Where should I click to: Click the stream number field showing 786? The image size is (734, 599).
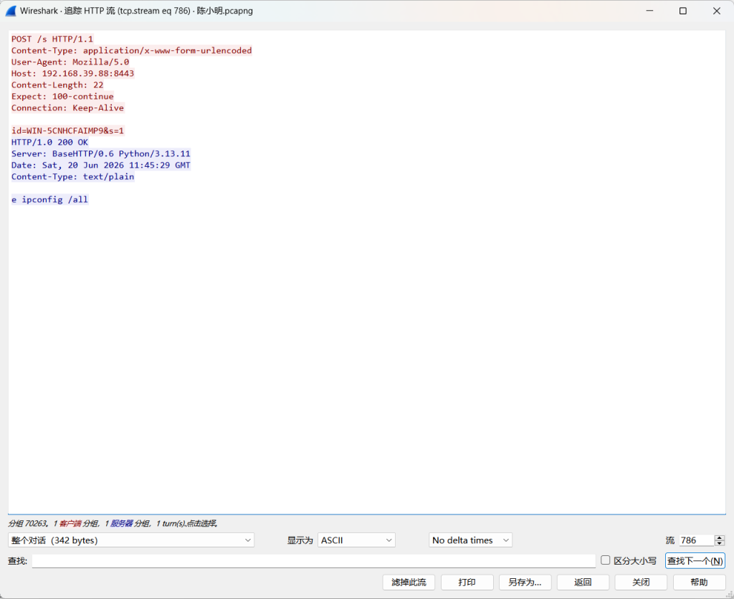pos(697,540)
